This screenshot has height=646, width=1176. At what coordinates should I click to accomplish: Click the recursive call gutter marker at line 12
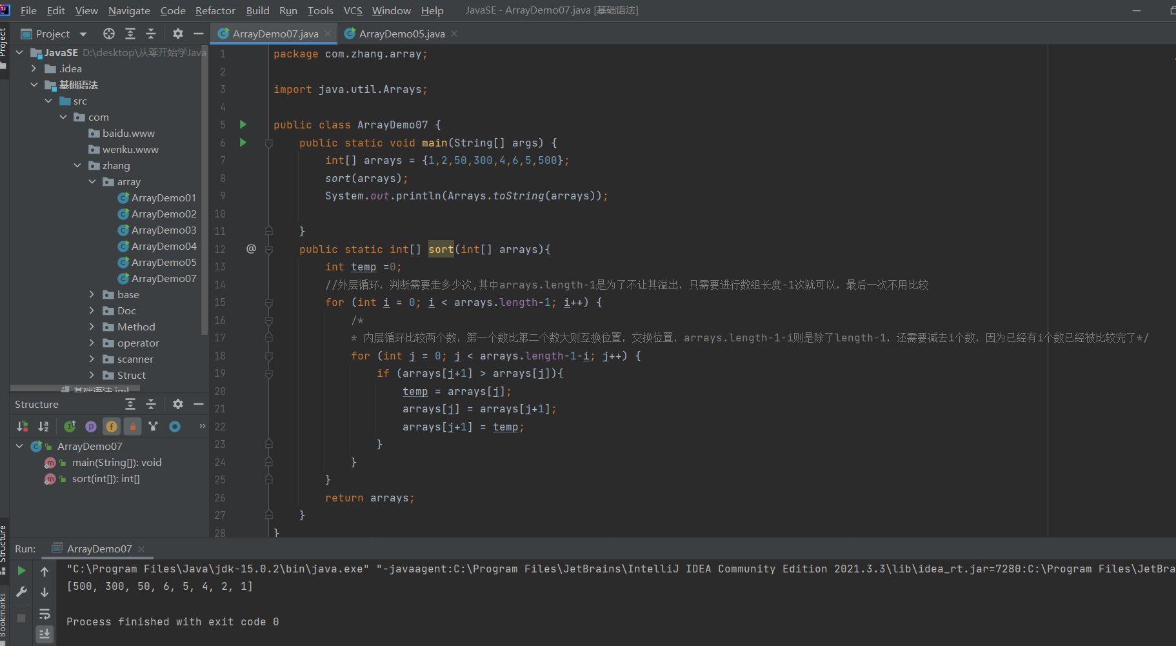(x=251, y=248)
